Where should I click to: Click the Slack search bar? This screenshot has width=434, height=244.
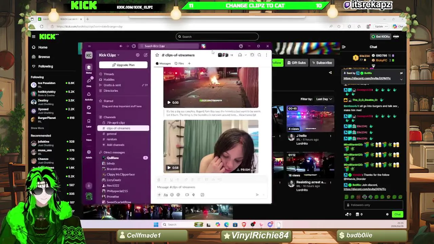pos(169,46)
